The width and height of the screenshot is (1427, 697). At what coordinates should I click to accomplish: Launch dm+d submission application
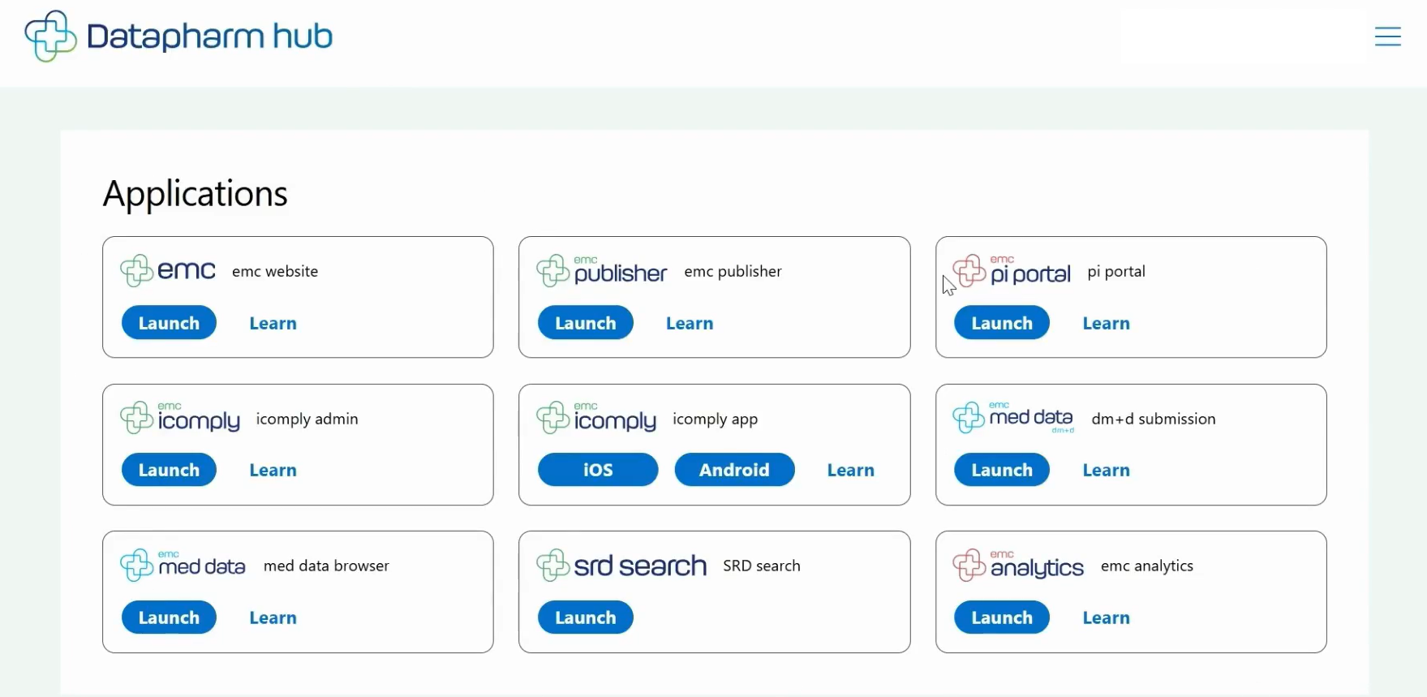tap(1001, 470)
